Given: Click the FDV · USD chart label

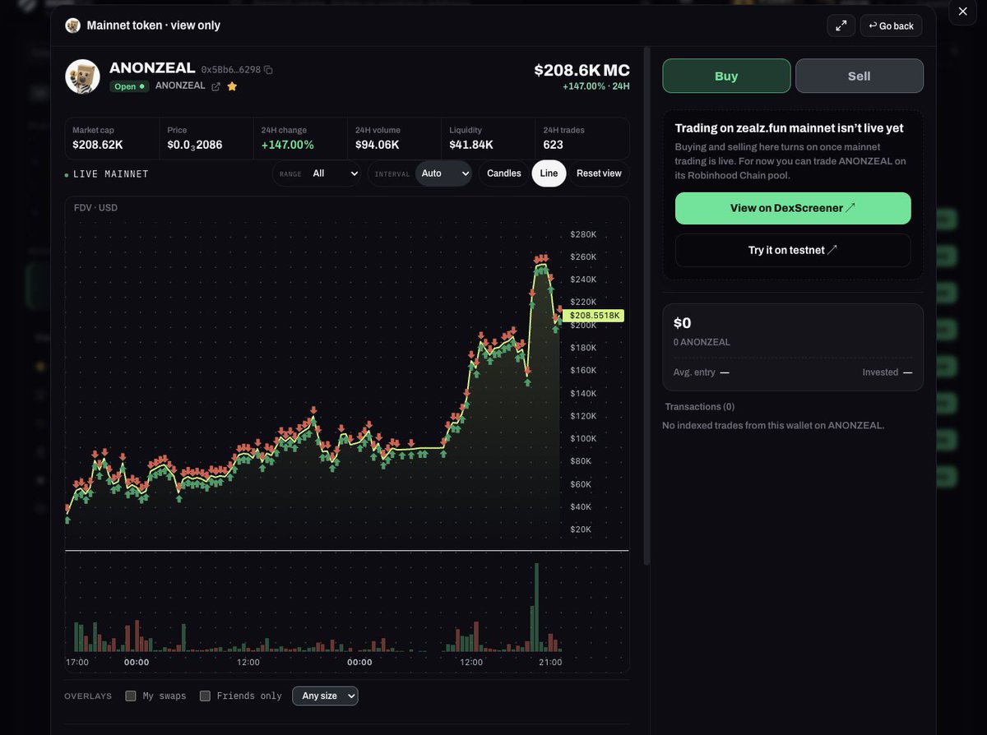Looking at the screenshot, I should click(x=95, y=207).
